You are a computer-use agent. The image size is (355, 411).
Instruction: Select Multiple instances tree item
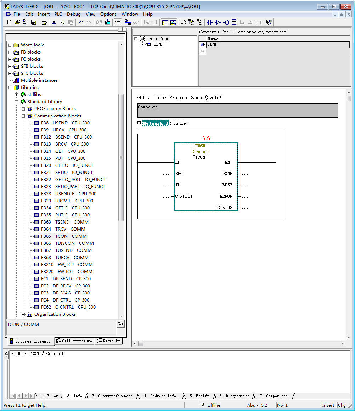pos(39,80)
